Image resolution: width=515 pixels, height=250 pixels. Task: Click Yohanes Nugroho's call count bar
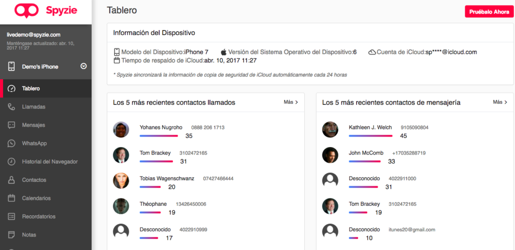[x=158, y=136]
